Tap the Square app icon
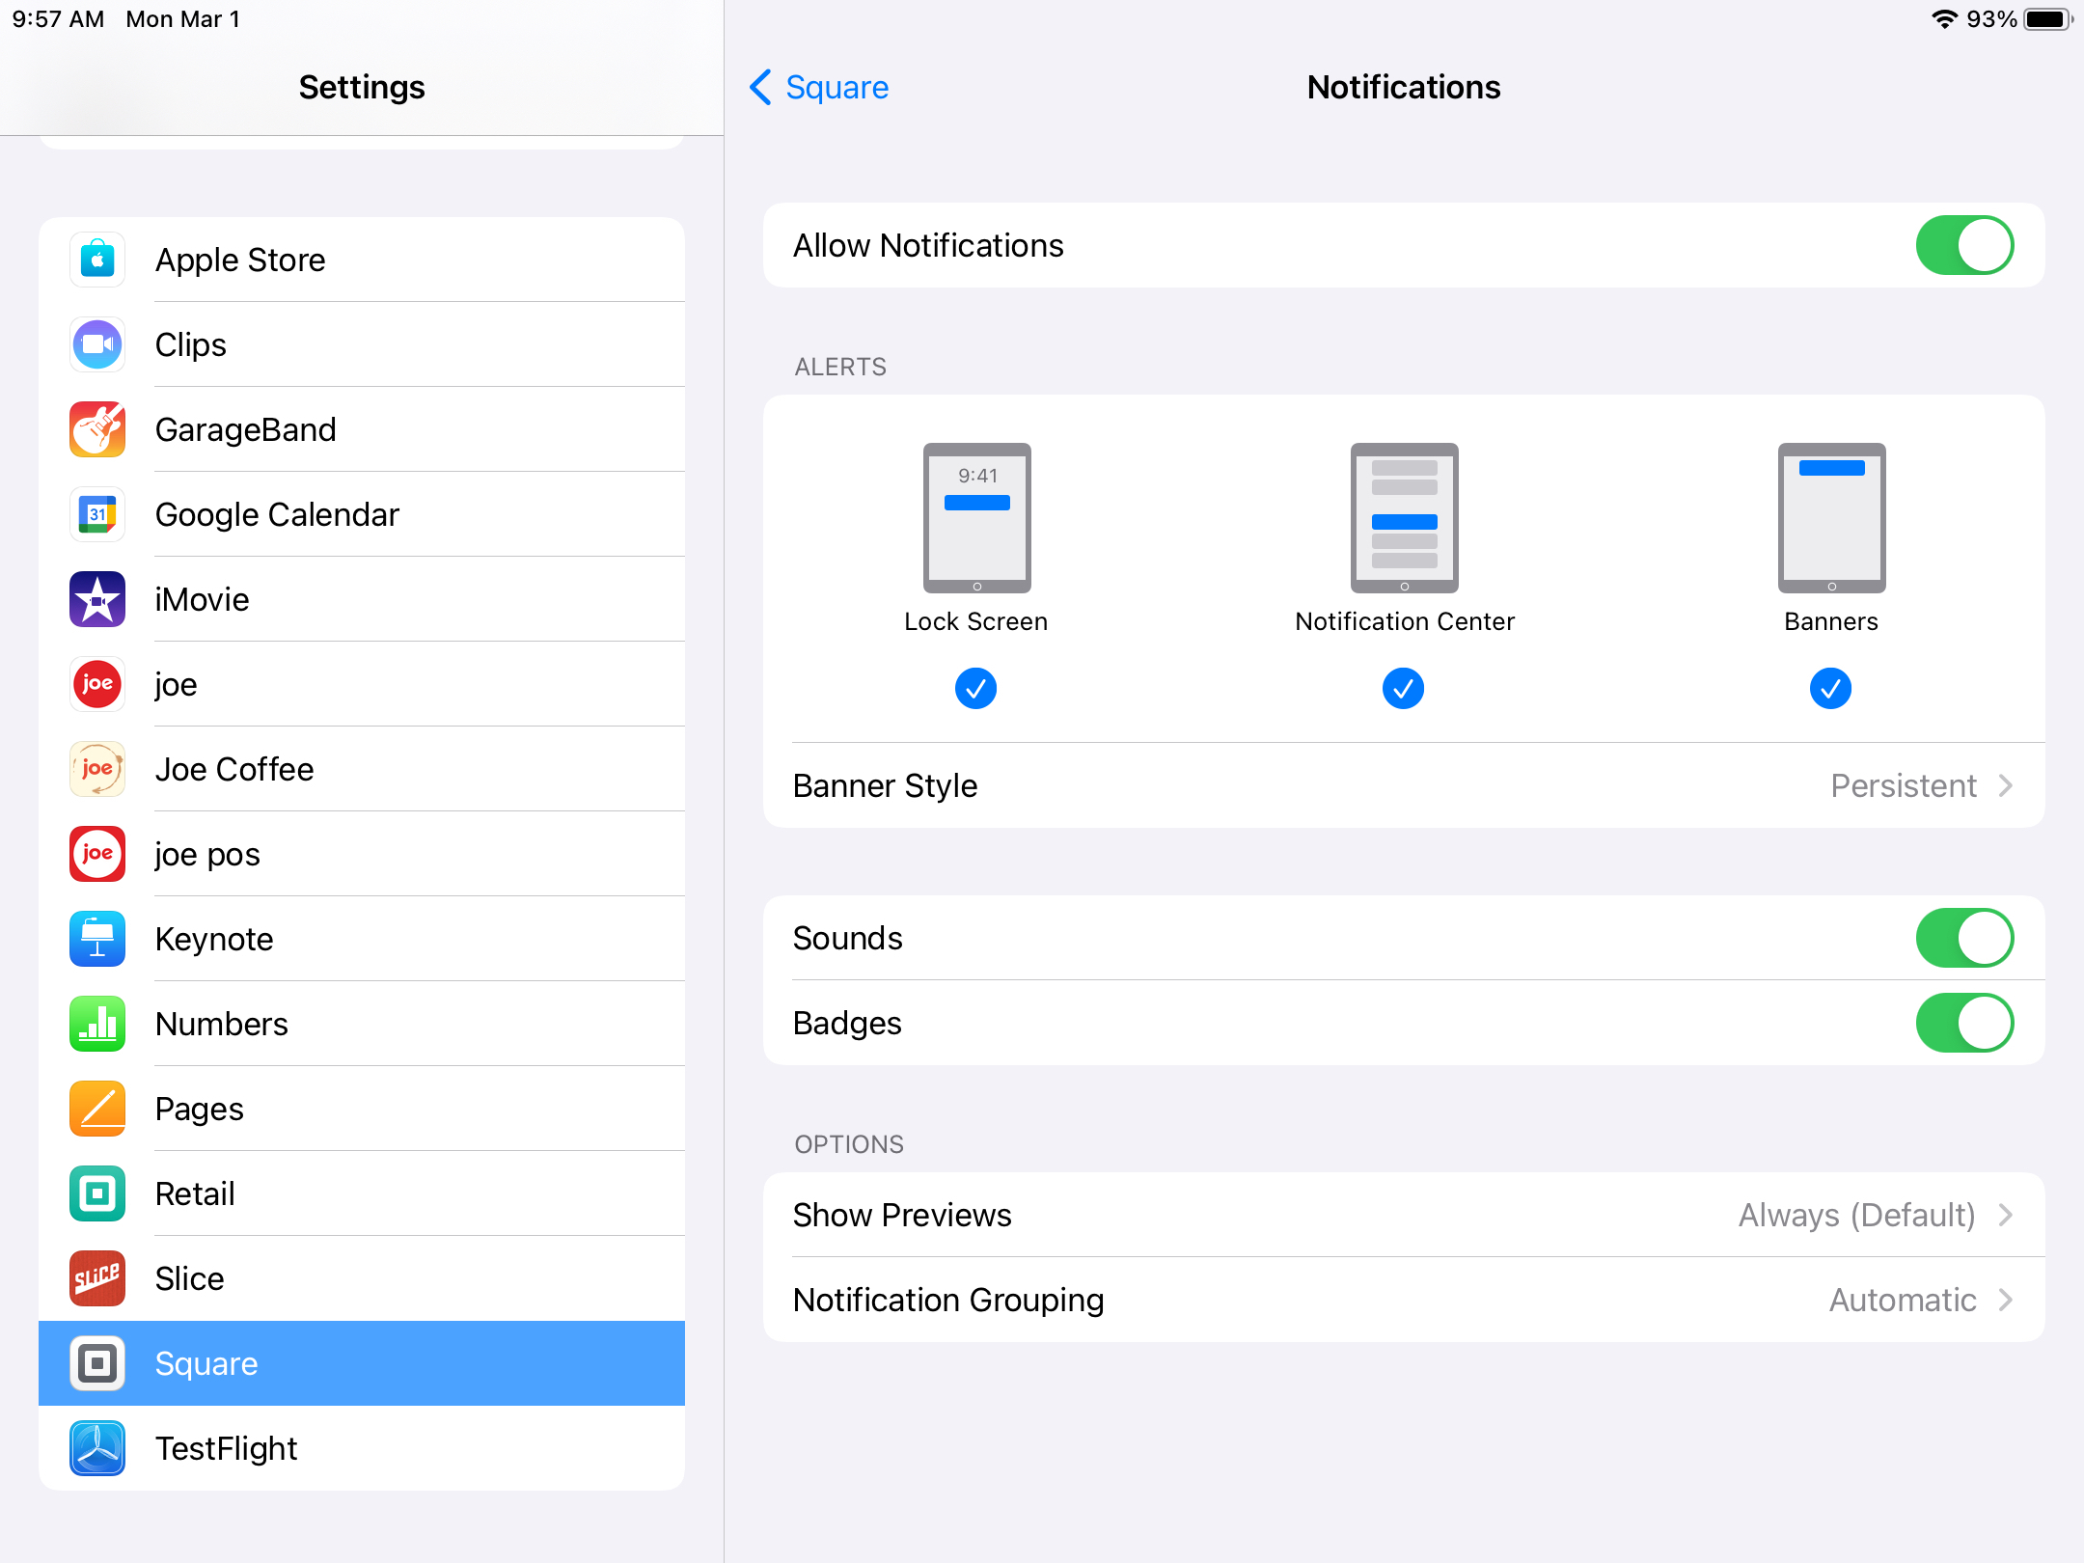 [x=97, y=1363]
